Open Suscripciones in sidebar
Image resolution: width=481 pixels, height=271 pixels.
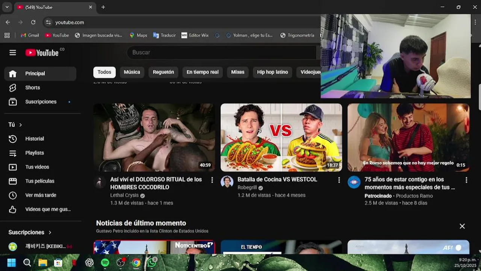(40, 102)
